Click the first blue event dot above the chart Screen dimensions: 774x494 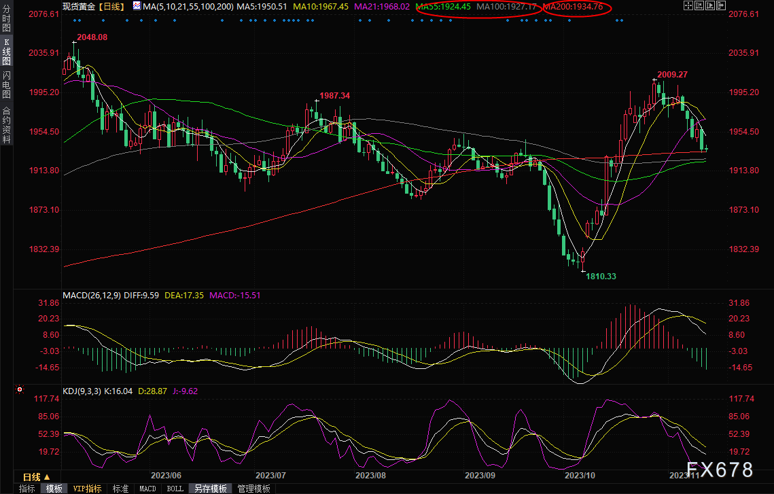(x=74, y=20)
